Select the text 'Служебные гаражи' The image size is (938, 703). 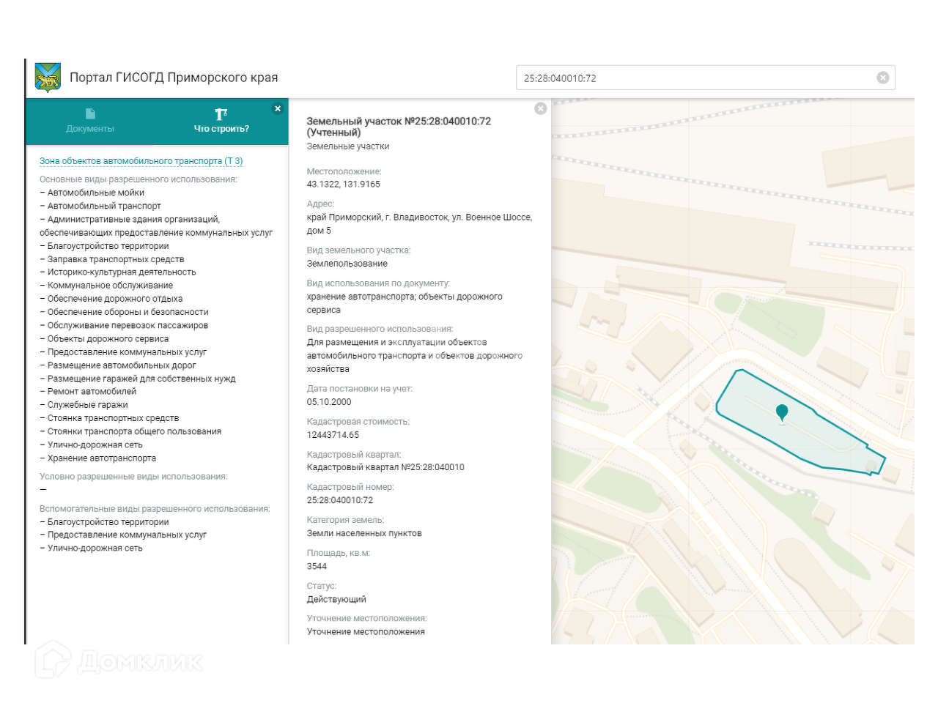tap(87, 405)
